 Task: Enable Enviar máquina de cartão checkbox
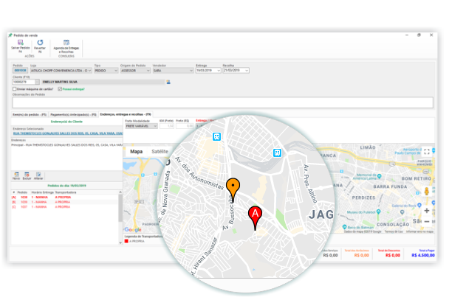[x=14, y=89]
